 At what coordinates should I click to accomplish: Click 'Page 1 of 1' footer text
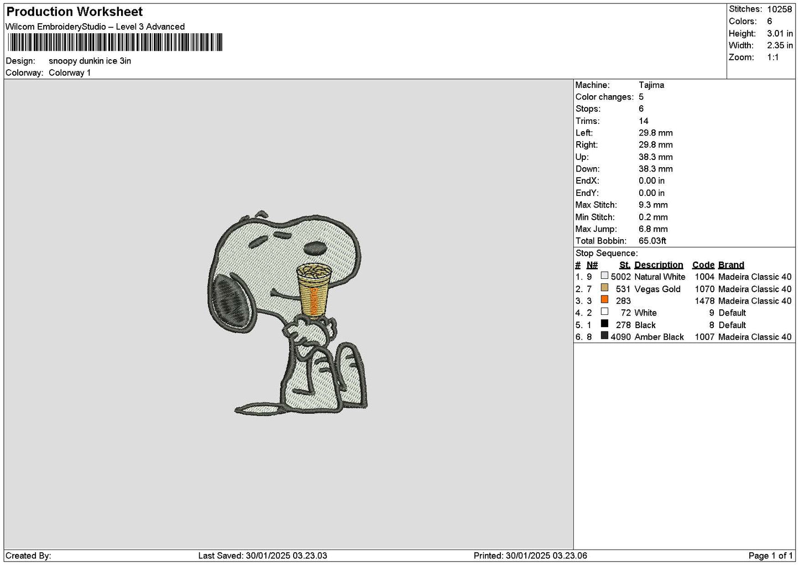pos(771,556)
